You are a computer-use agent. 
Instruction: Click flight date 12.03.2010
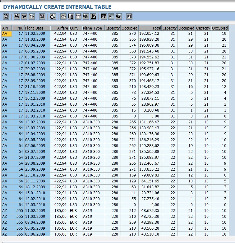[37, 205]
